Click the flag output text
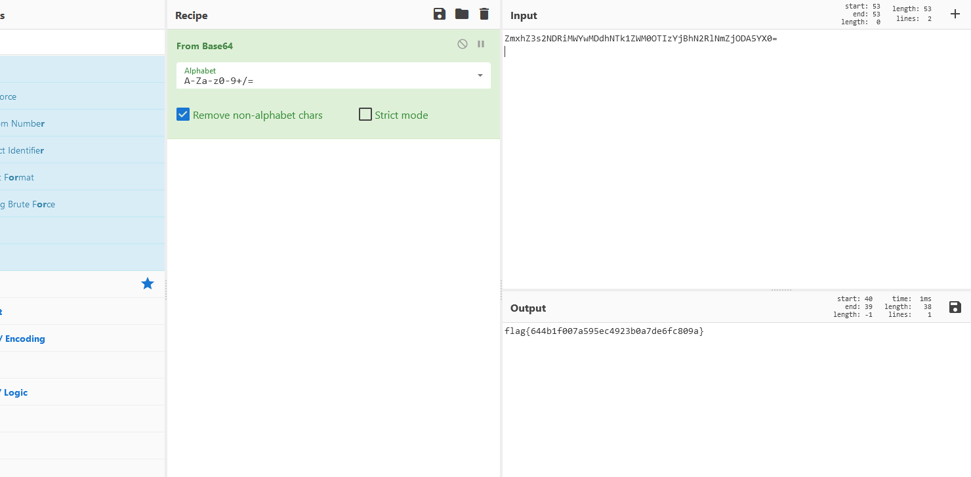The width and height of the screenshot is (971, 477). [x=604, y=331]
